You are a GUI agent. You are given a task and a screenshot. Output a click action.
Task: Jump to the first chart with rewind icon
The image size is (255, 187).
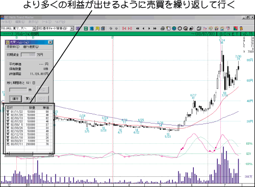(x=138, y=28)
